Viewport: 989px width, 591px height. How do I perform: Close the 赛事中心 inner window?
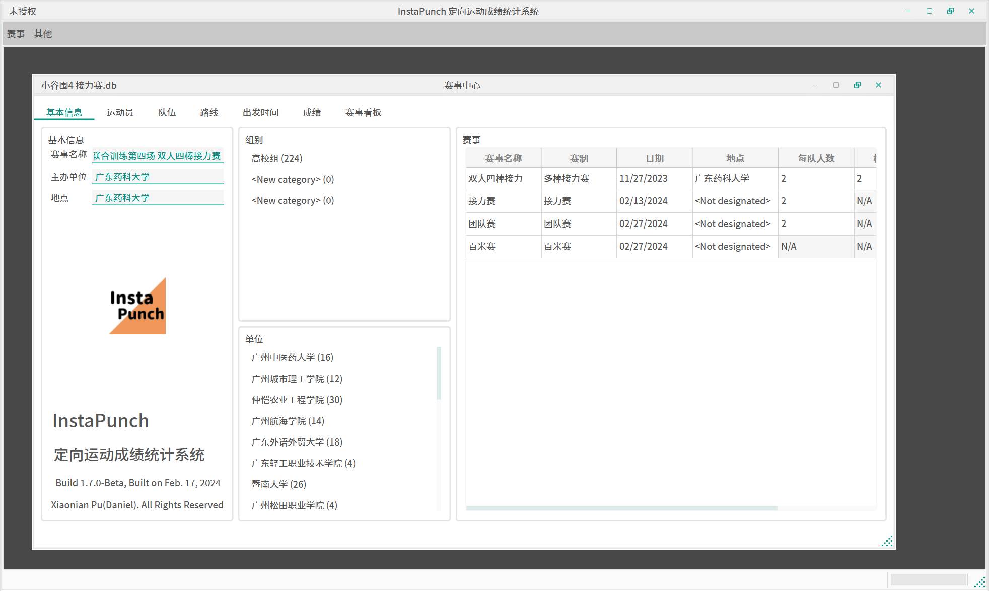coord(878,85)
